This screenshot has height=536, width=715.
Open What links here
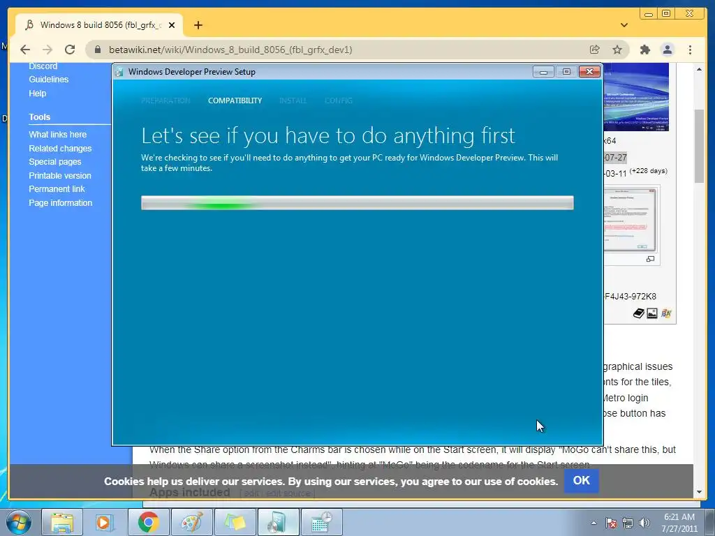[57, 135]
